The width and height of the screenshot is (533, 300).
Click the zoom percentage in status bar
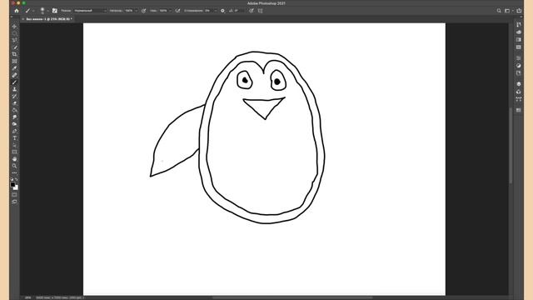(27, 297)
